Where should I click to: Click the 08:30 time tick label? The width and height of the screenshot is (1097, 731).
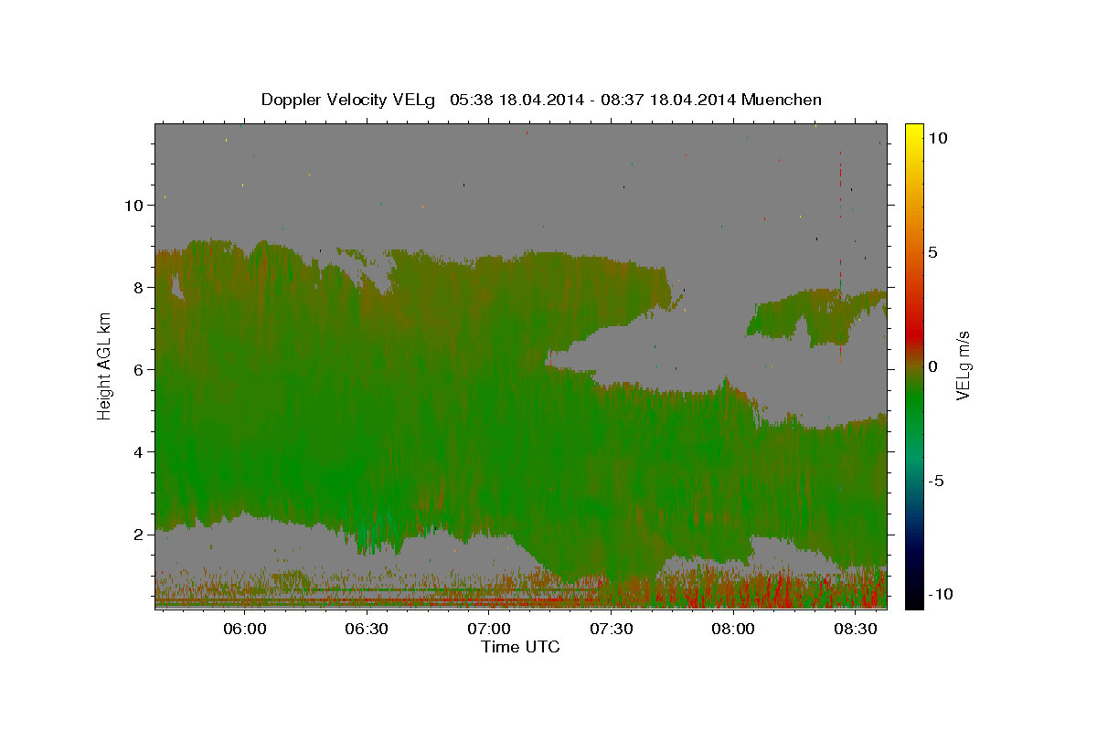click(x=856, y=630)
